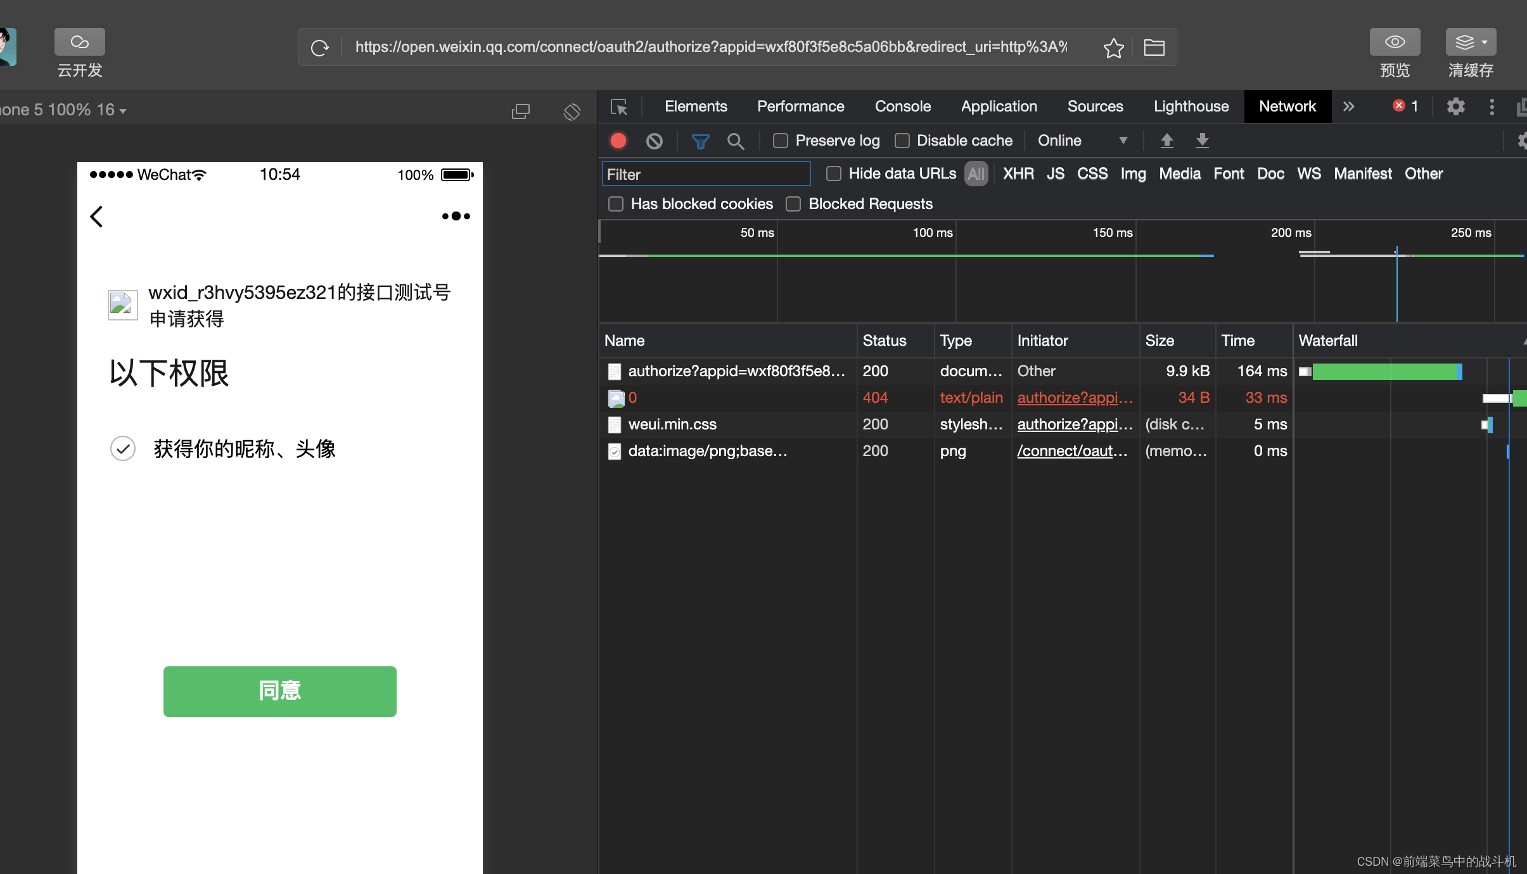Click the broken app avatar image in simulator
This screenshot has width=1527, height=874.
[x=123, y=305]
